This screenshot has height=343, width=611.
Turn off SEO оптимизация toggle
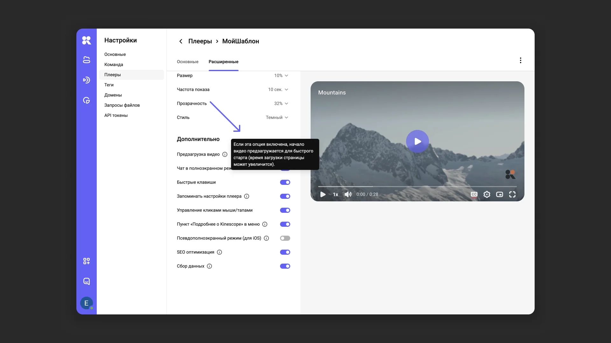coord(285,252)
